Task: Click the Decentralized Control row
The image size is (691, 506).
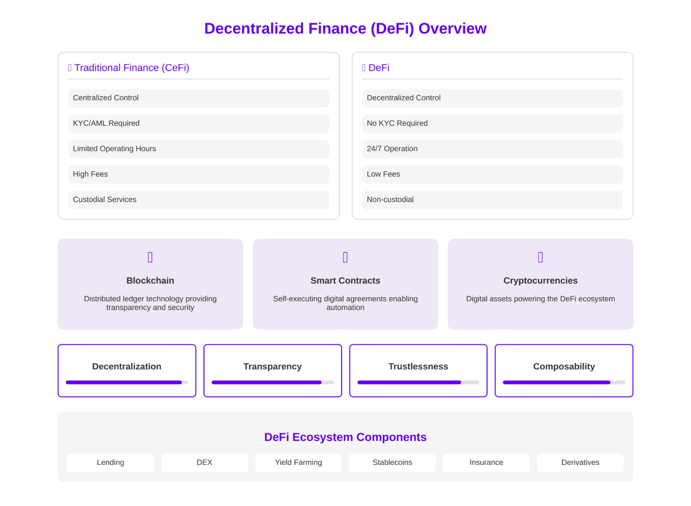Action: point(492,98)
